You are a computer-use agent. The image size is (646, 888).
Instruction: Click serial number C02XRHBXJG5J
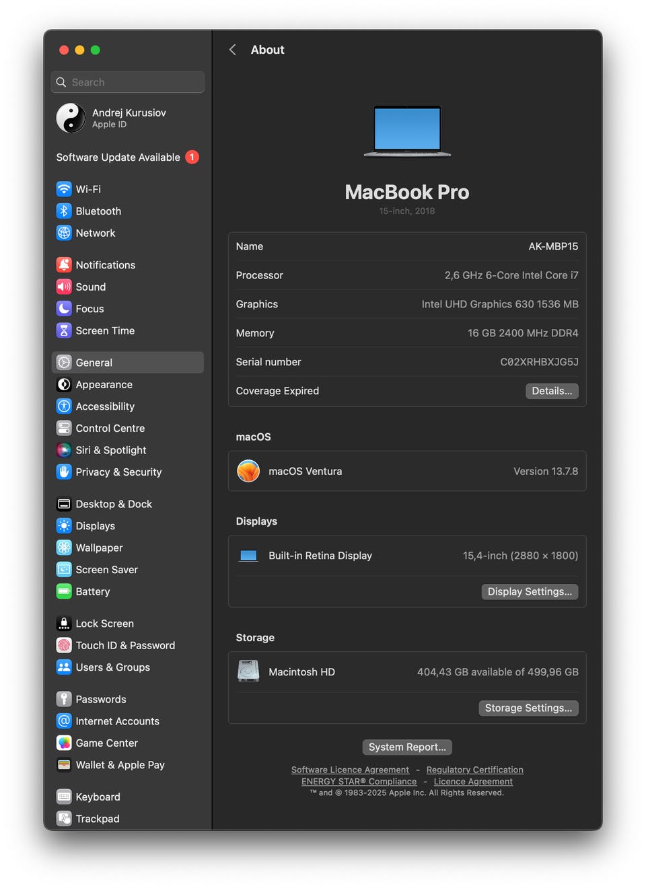tap(539, 362)
